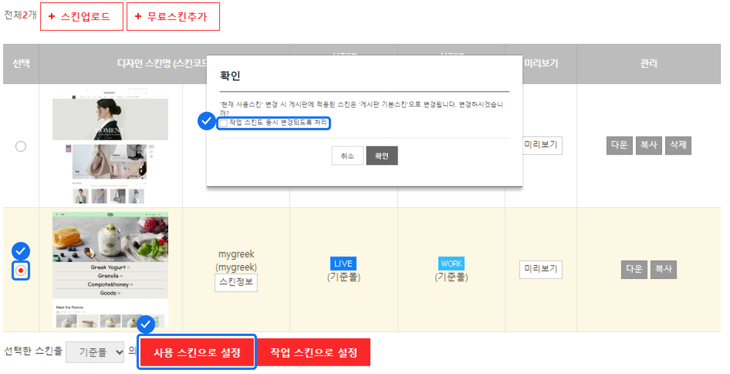Click the 스킨업로드 button
The height and width of the screenshot is (374, 730).
[82, 16]
